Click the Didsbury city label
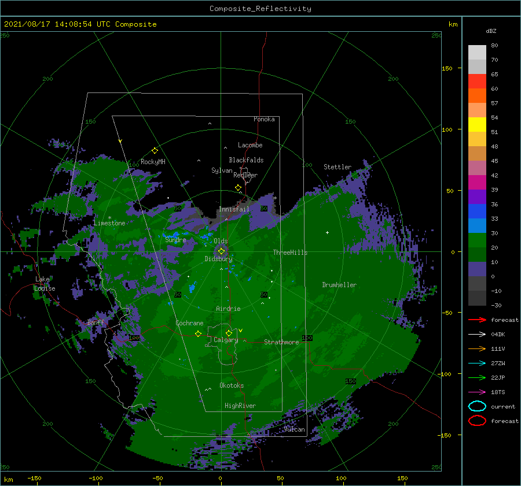The height and width of the screenshot is (486, 521). [x=218, y=259]
